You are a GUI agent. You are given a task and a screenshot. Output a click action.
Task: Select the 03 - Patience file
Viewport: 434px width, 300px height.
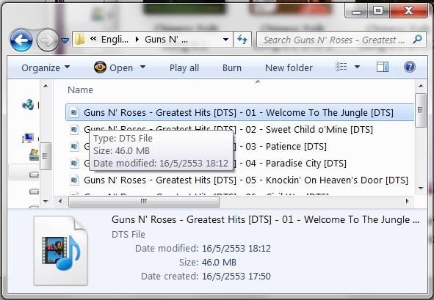coord(239,146)
